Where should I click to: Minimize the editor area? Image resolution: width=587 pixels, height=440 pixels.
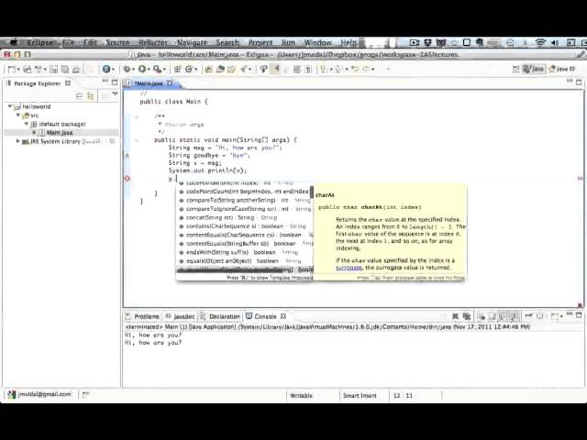click(570, 81)
